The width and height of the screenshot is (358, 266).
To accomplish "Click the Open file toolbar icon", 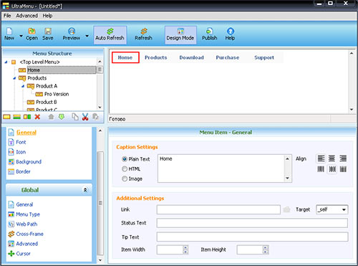I will (32, 34).
